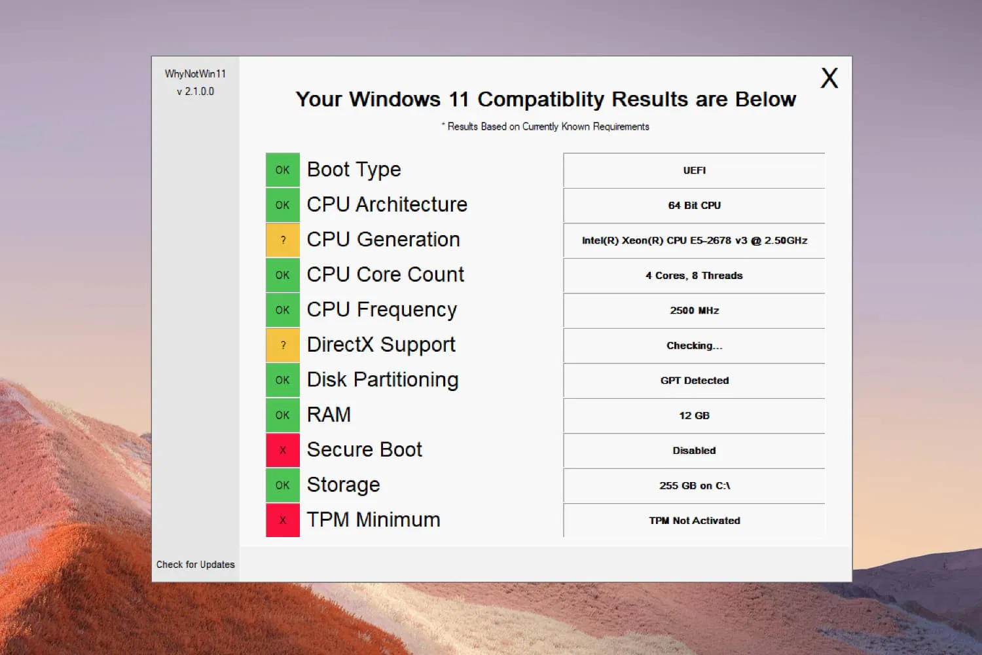Select the TPM Not Activated result
Screen dimensions: 982x655
point(695,521)
